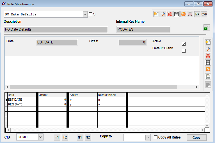
Task: Enable the Default Blank checkbox
Action: coord(184,51)
